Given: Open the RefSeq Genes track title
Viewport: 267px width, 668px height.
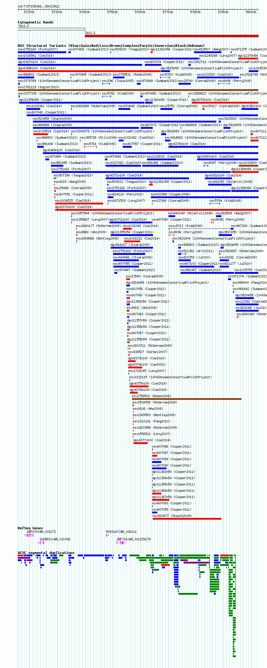Looking at the screenshot, I should pyautogui.click(x=30, y=528).
